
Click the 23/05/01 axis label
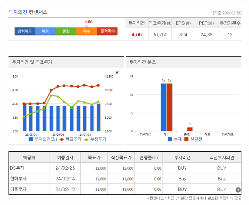[x=31, y=135]
